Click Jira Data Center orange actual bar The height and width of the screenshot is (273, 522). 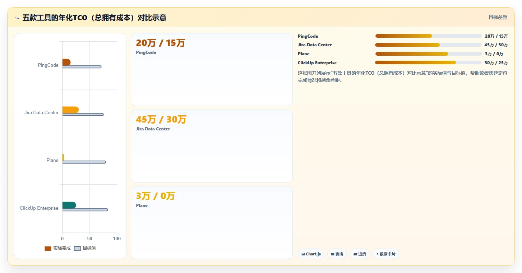pyautogui.click(x=70, y=110)
